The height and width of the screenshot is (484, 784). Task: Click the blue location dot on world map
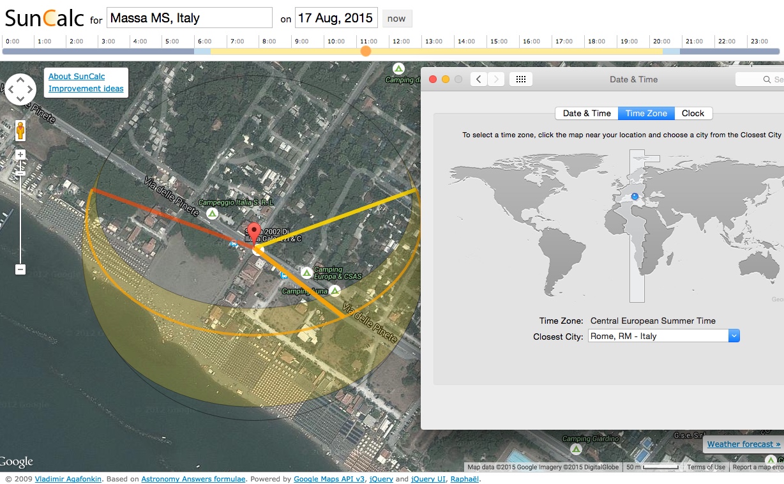pos(635,197)
